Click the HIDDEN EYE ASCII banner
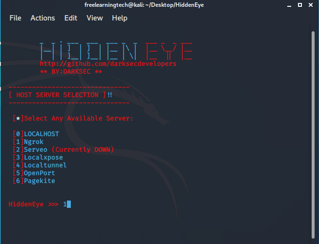This screenshot has height=244, width=319. (116, 51)
